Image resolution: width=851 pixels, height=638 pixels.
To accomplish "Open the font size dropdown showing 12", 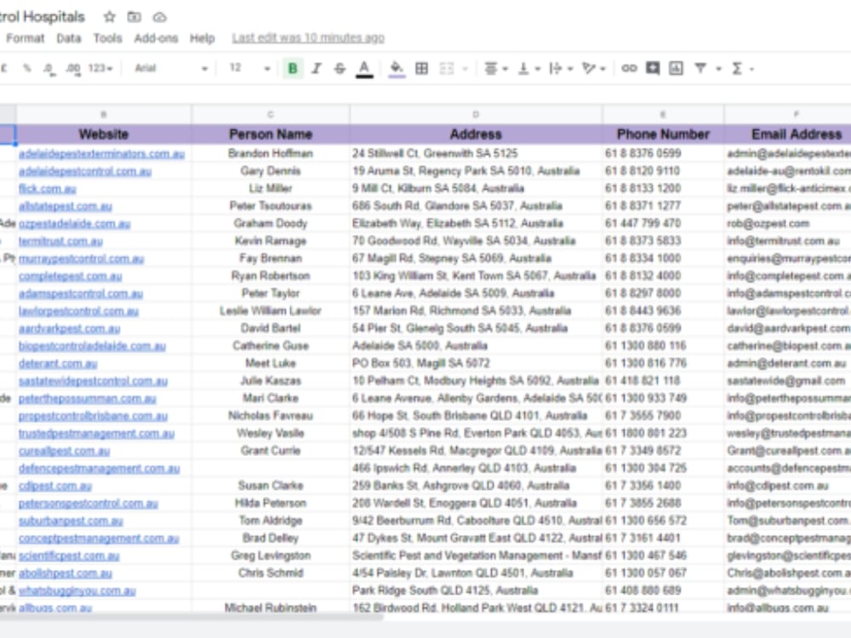I will (248, 68).
